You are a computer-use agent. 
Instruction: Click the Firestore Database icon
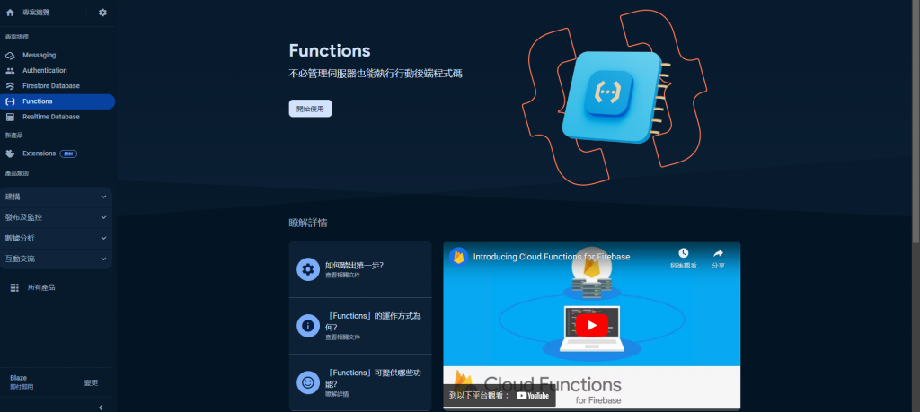tap(10, 86)
